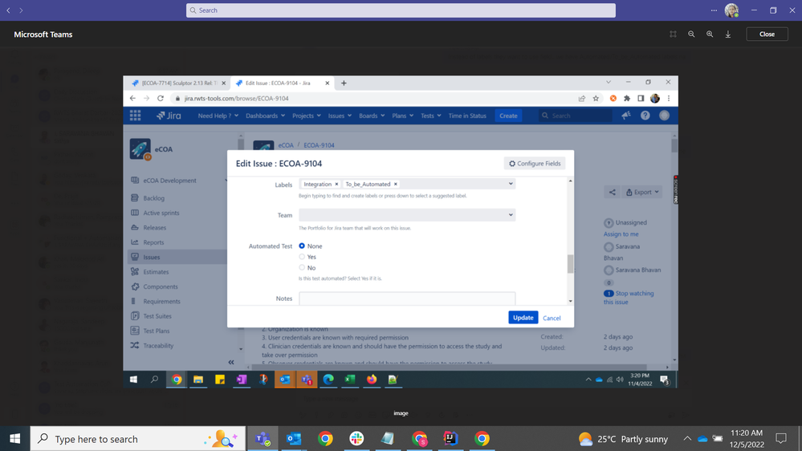Viewport: 802px width, 451px height.
Task: Open Outlook from the Windows taskbar
Action: (294, 439)
